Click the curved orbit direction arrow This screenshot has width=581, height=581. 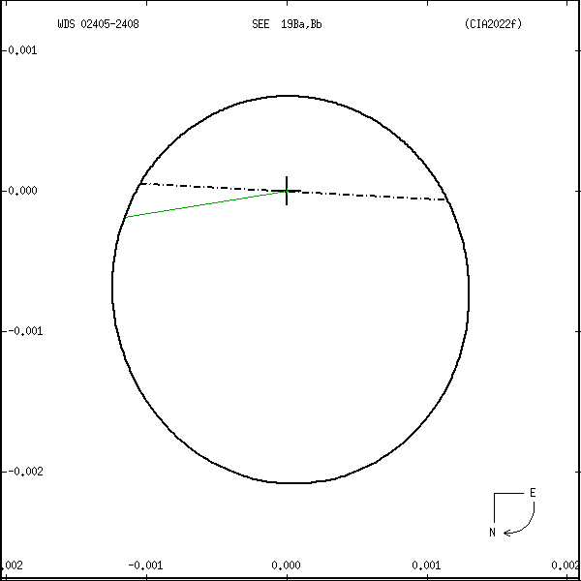click(x=519, y=519)
